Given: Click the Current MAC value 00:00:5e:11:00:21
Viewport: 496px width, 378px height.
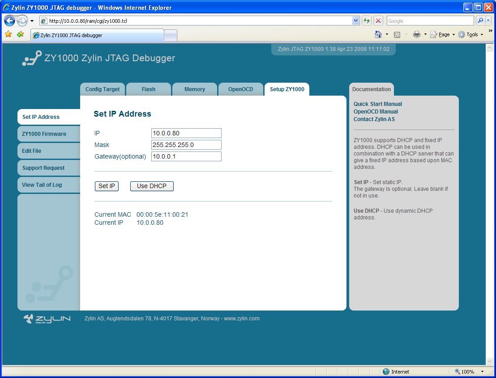Looking at the screenshot, I should (x=162, y=215).
